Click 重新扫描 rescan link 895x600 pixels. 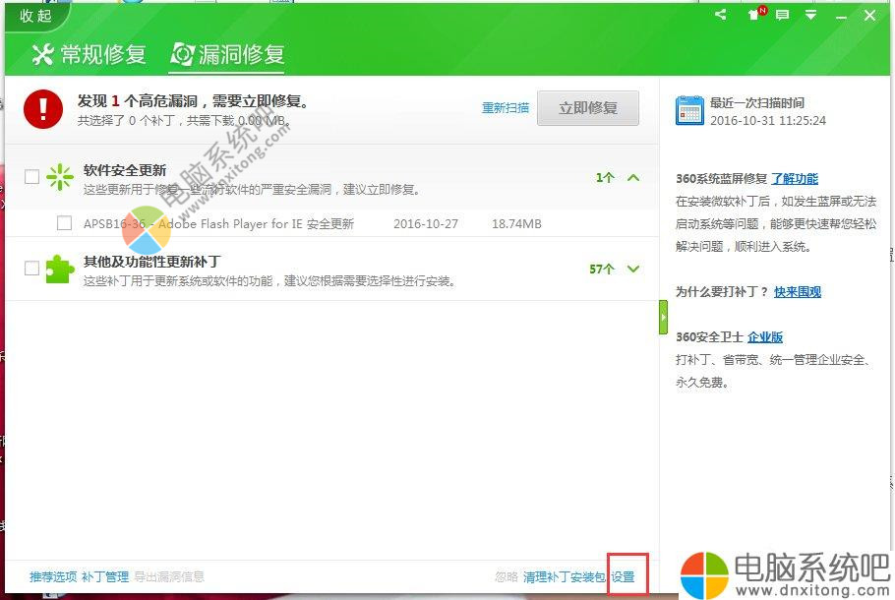pyautogui.click(x=506, y=108)
